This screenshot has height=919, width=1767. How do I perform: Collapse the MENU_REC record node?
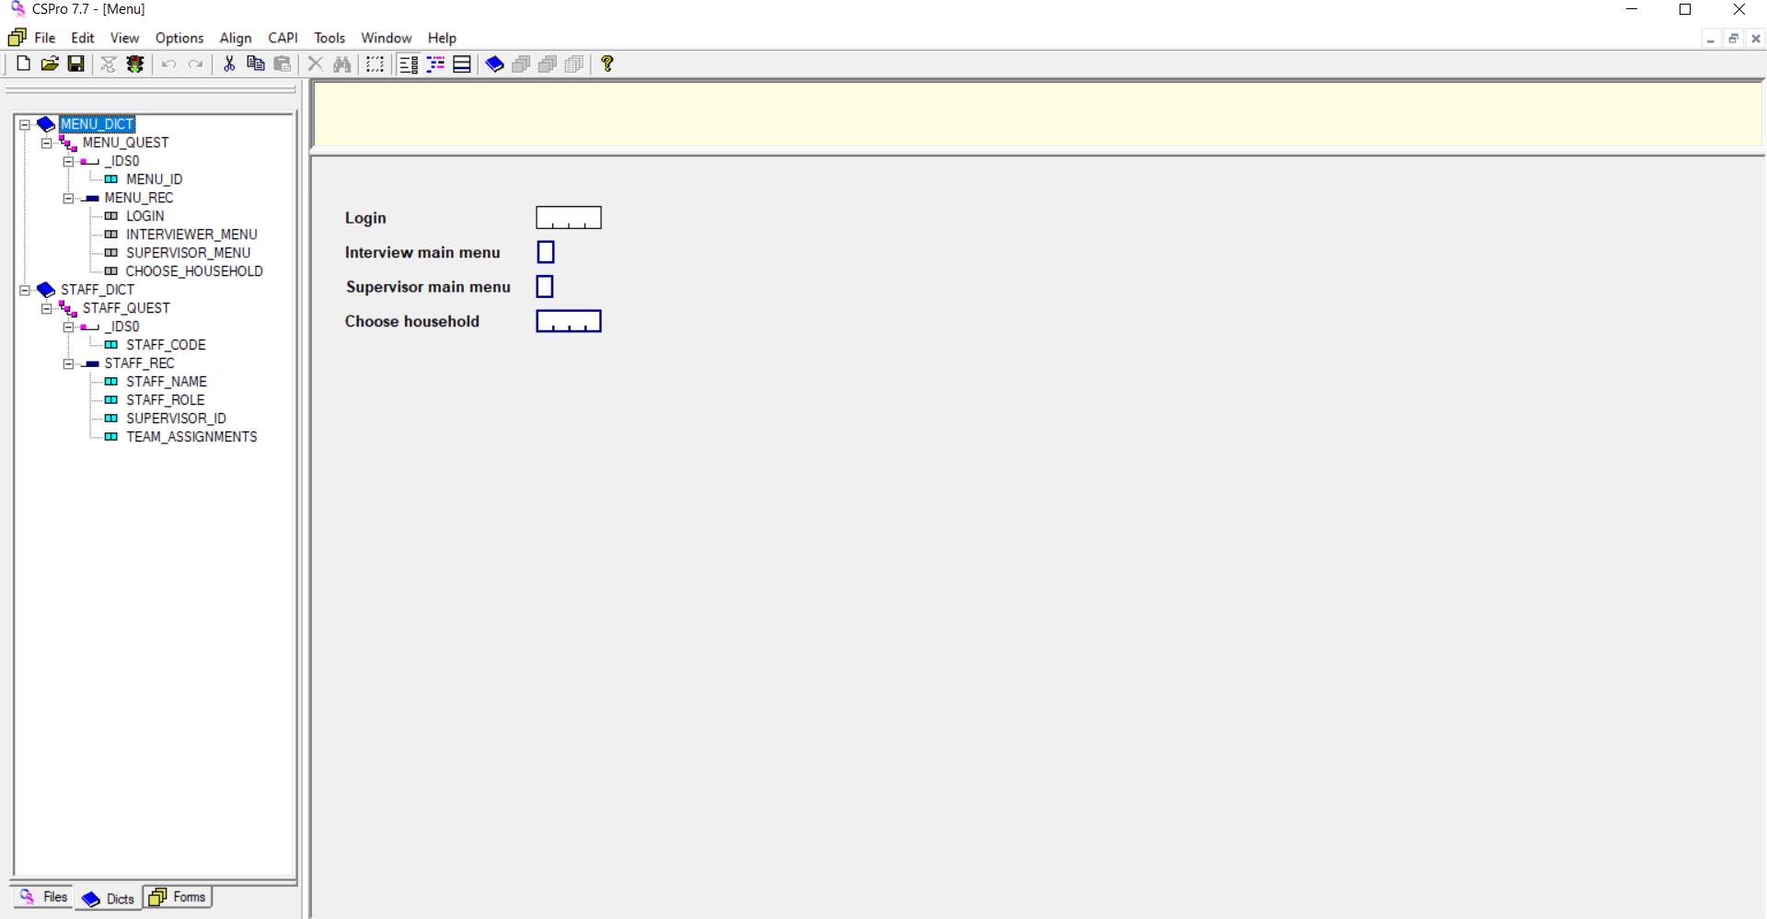68,198
